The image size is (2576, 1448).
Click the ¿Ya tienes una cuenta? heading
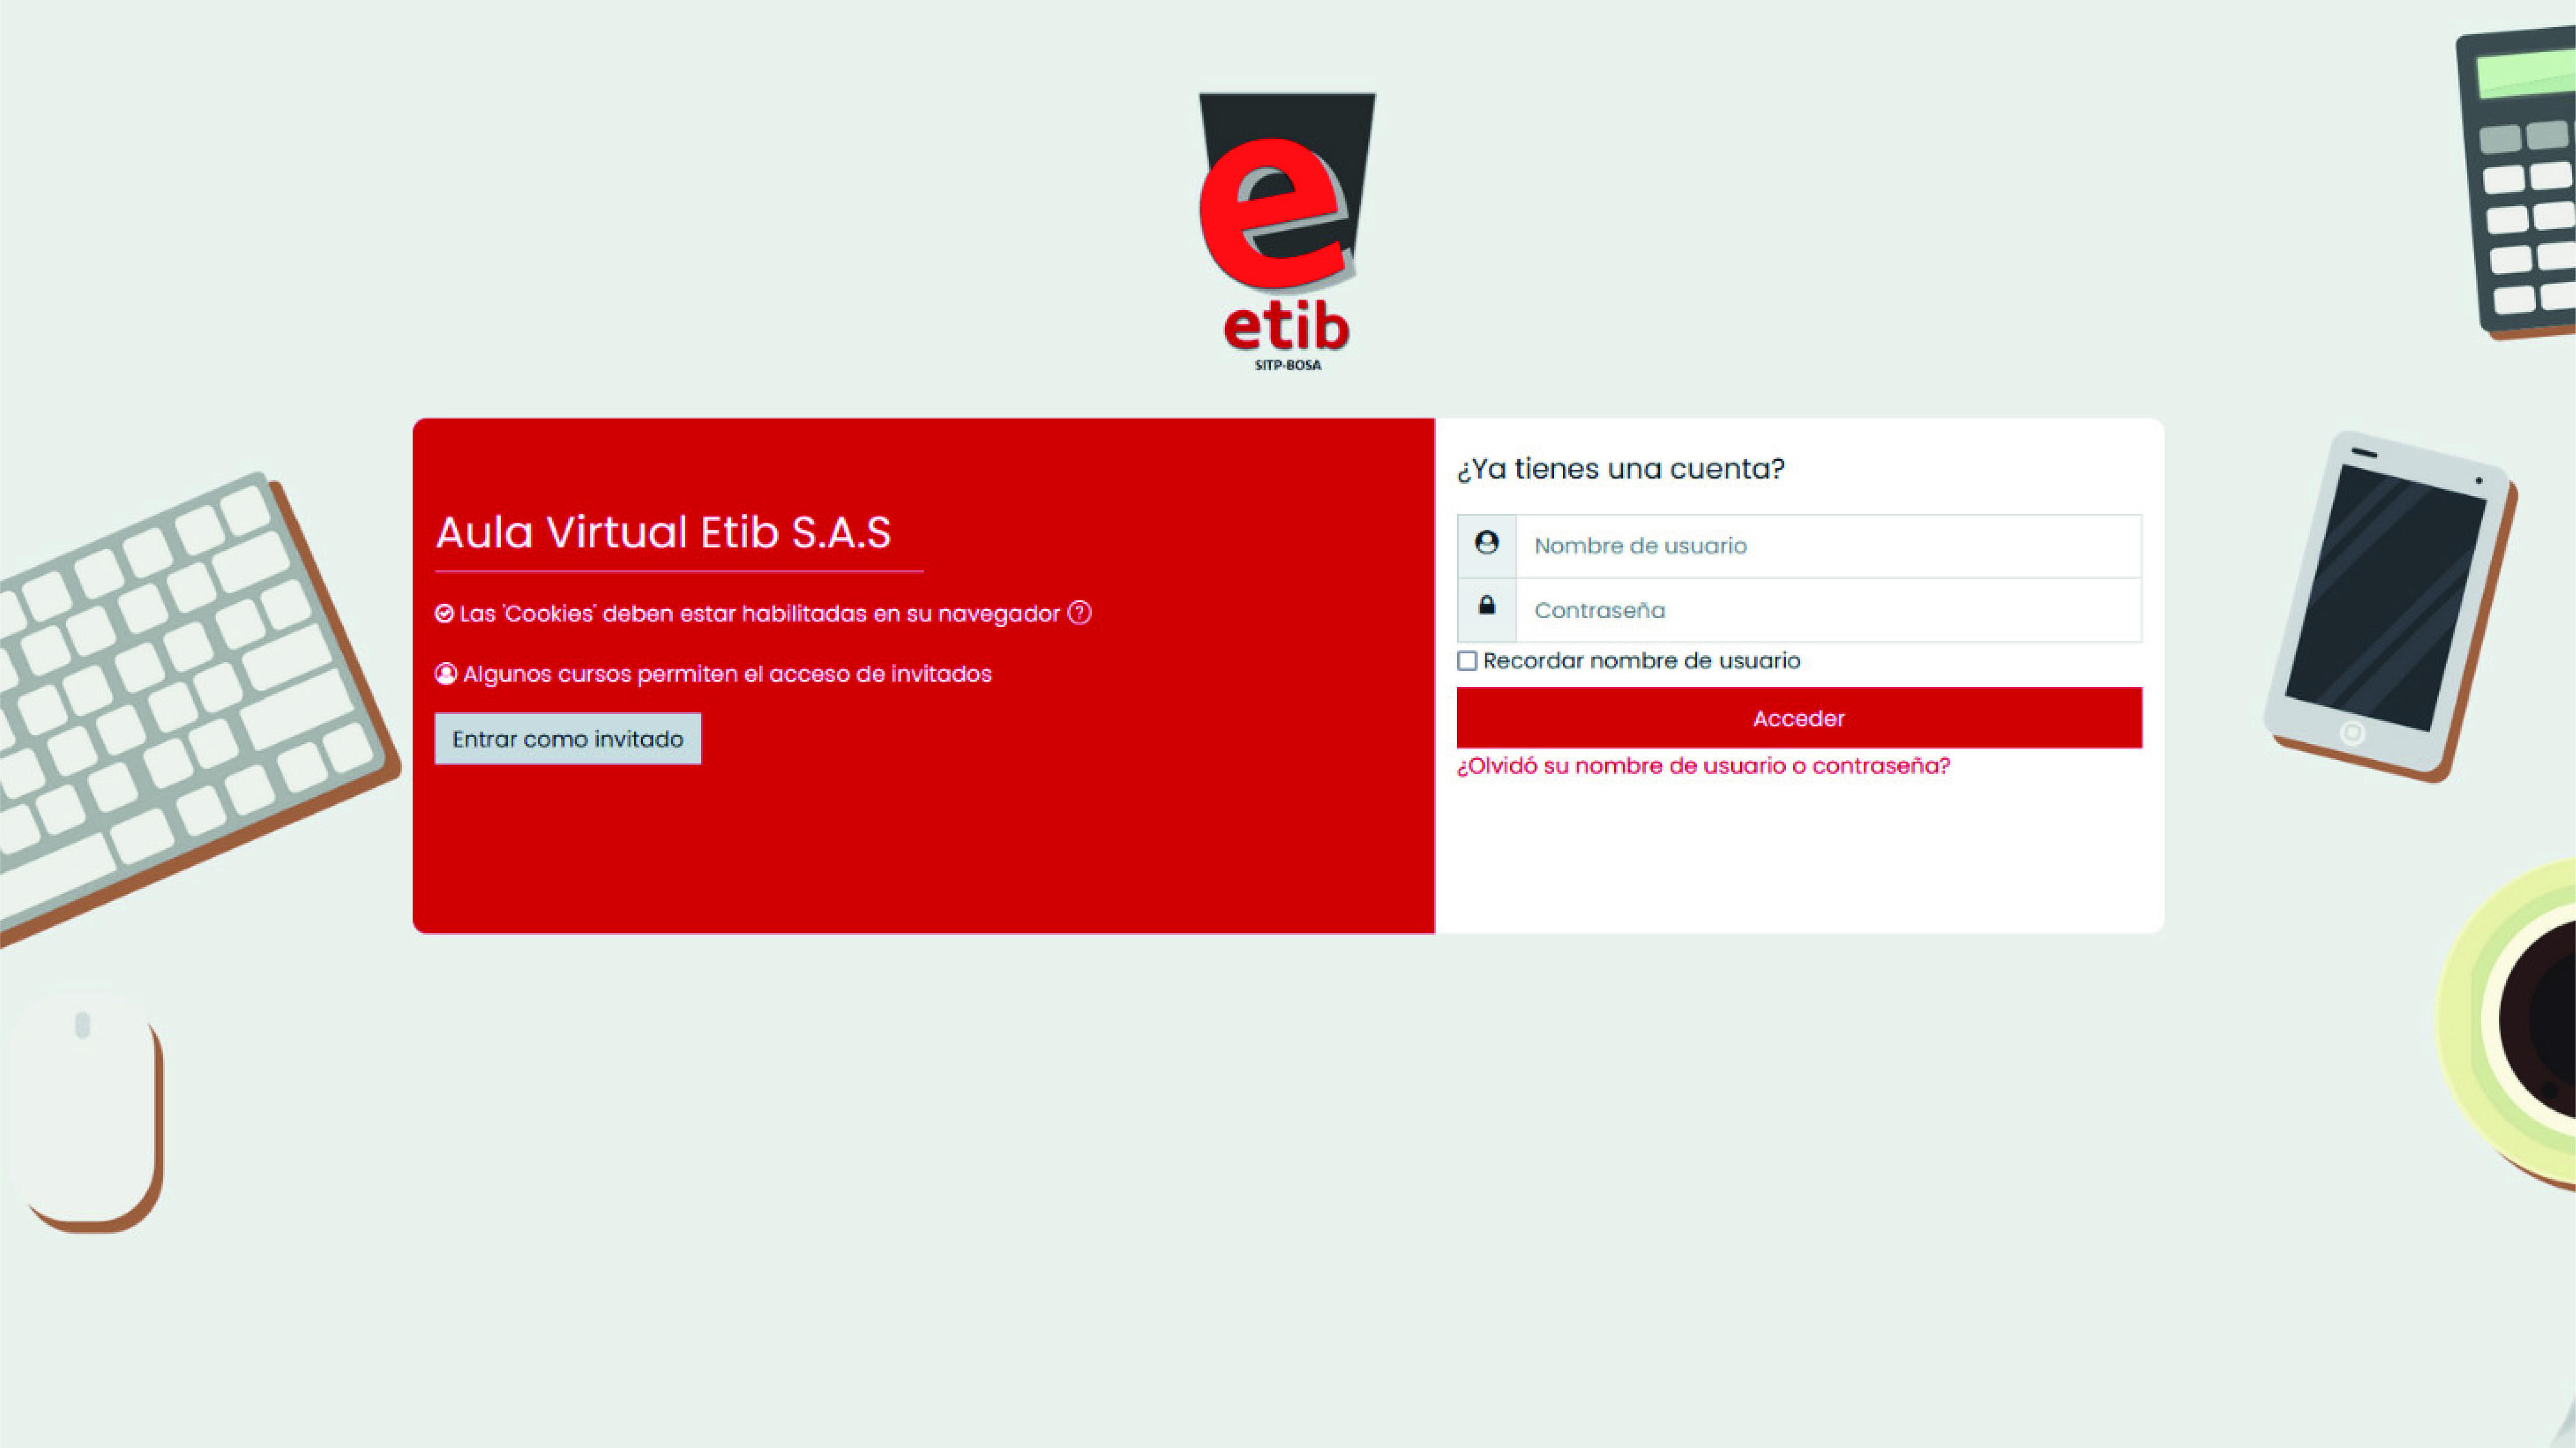click(x=1620, y=469)
